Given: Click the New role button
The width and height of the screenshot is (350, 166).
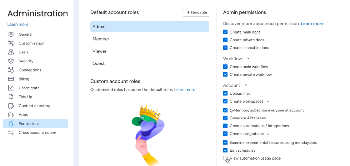Looking at the screenshot, I should pos(196,12).
